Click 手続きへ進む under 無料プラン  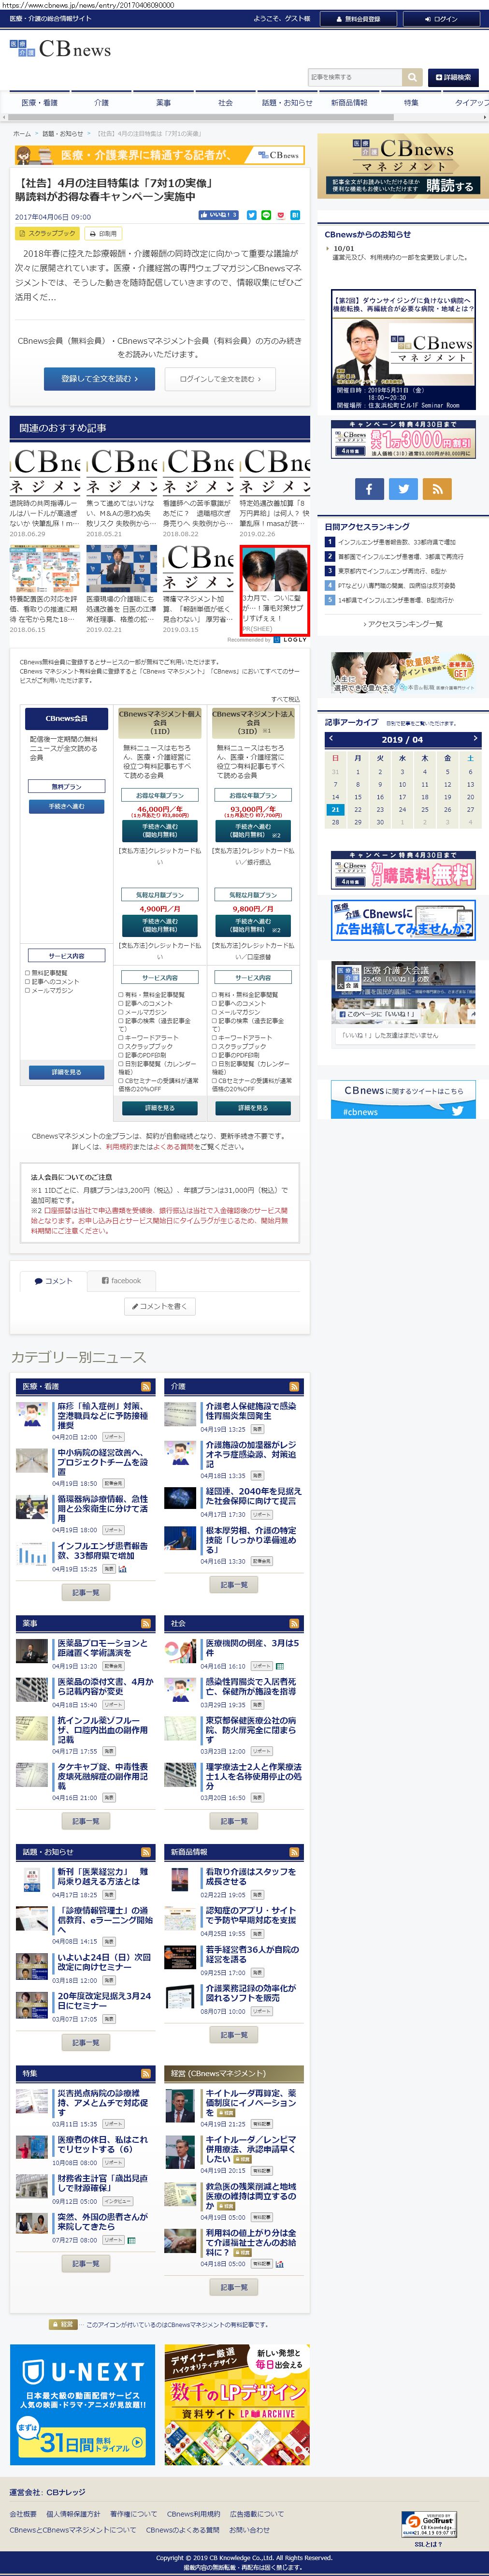(x=66, y=807)
